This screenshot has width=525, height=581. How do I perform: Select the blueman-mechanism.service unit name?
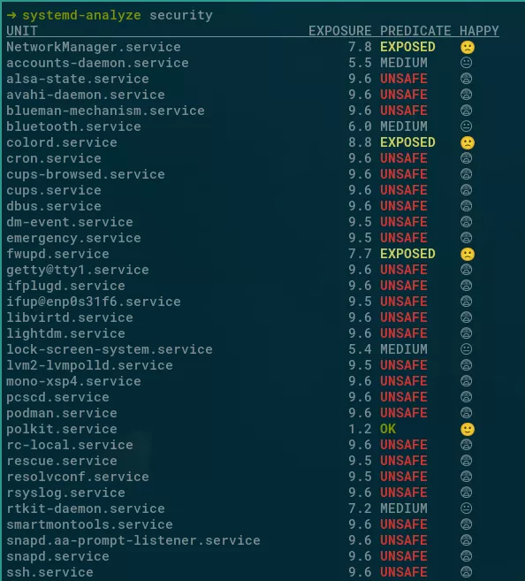pyautogui.click(x=105, y=111)
